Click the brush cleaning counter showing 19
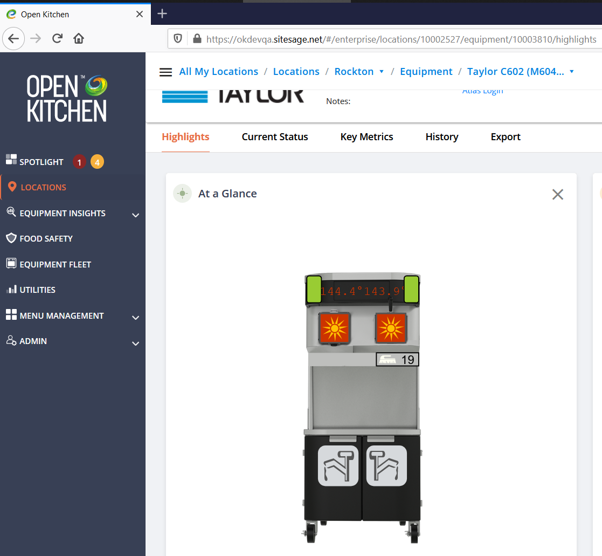The image size is (602, 556). [397, 360]
